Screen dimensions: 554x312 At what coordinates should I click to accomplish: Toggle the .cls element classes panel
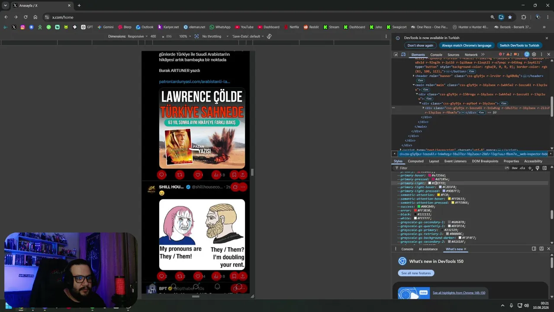[x=522, y=168]
